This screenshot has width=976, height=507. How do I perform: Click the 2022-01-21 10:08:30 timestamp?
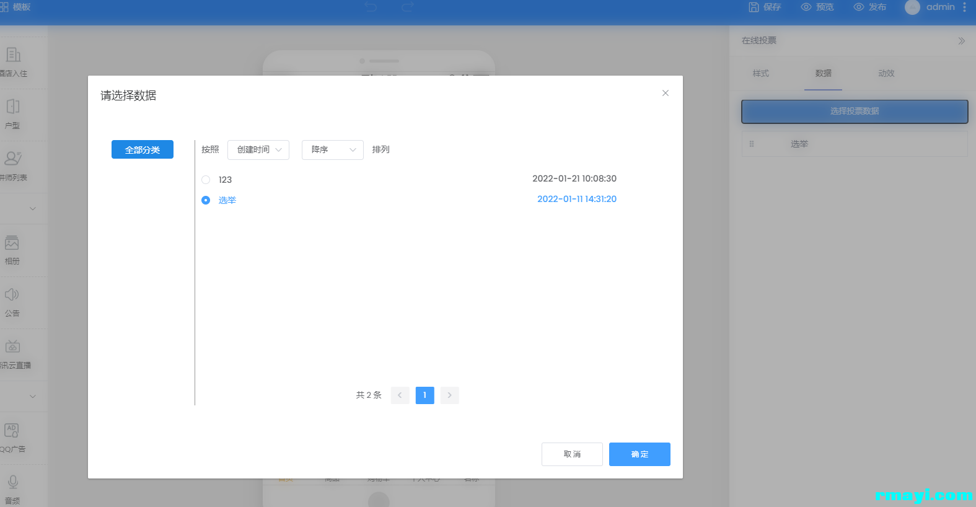click(x=574, y=179)
